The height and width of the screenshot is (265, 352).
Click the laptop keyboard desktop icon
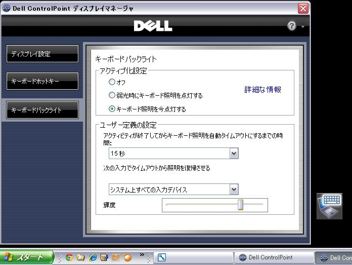tap(329, 206)
